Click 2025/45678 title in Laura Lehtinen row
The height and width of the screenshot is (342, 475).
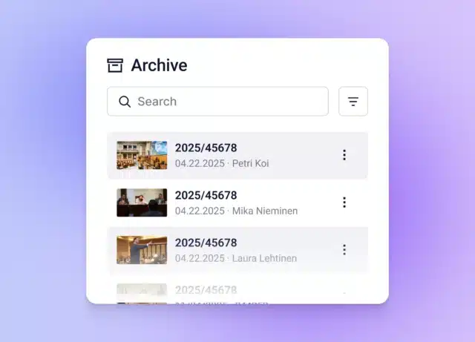coord(206,243)
